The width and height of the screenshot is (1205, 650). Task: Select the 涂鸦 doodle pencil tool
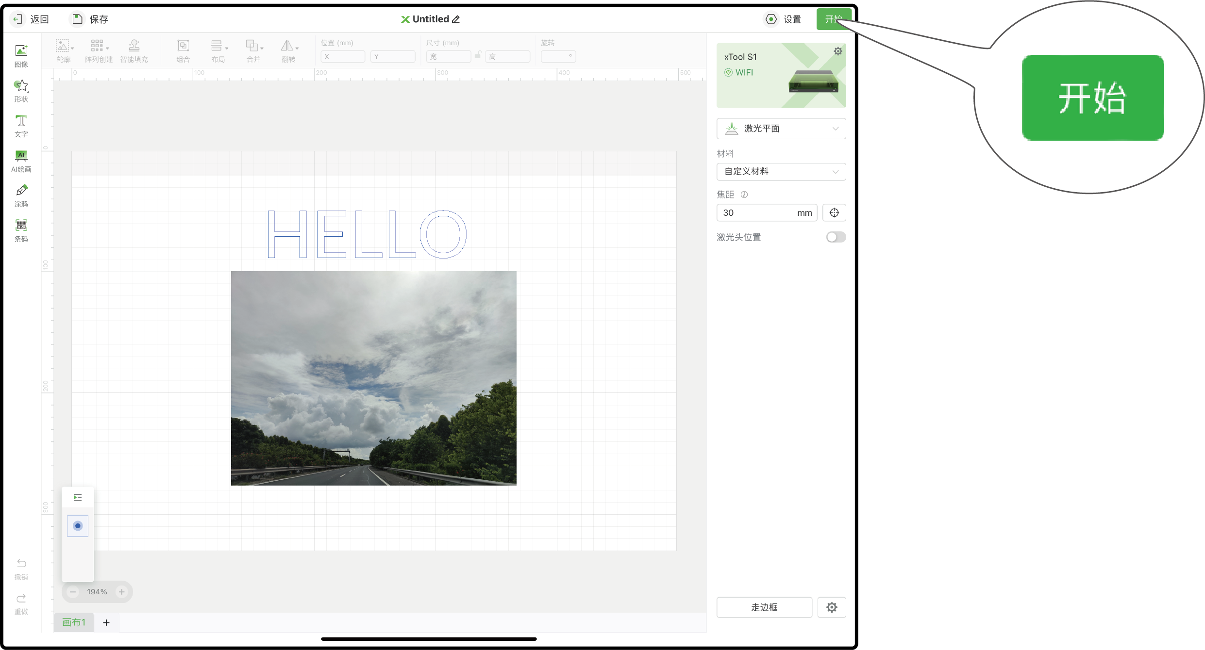(x=21, y=195)
